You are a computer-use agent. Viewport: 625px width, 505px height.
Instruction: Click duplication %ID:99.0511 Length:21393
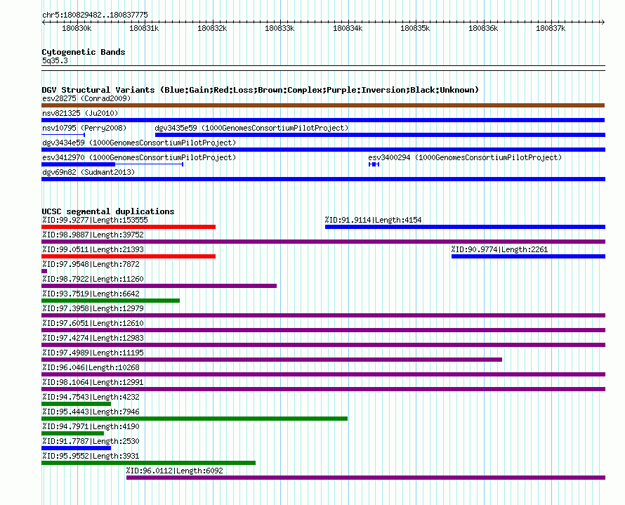[x=129, y=256]
